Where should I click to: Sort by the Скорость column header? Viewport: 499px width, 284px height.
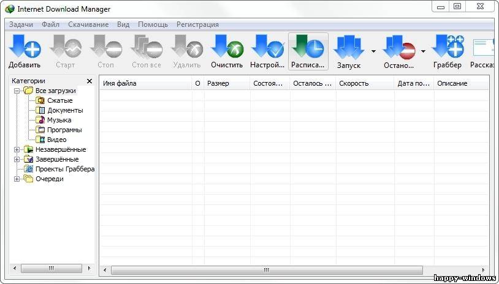365,83
